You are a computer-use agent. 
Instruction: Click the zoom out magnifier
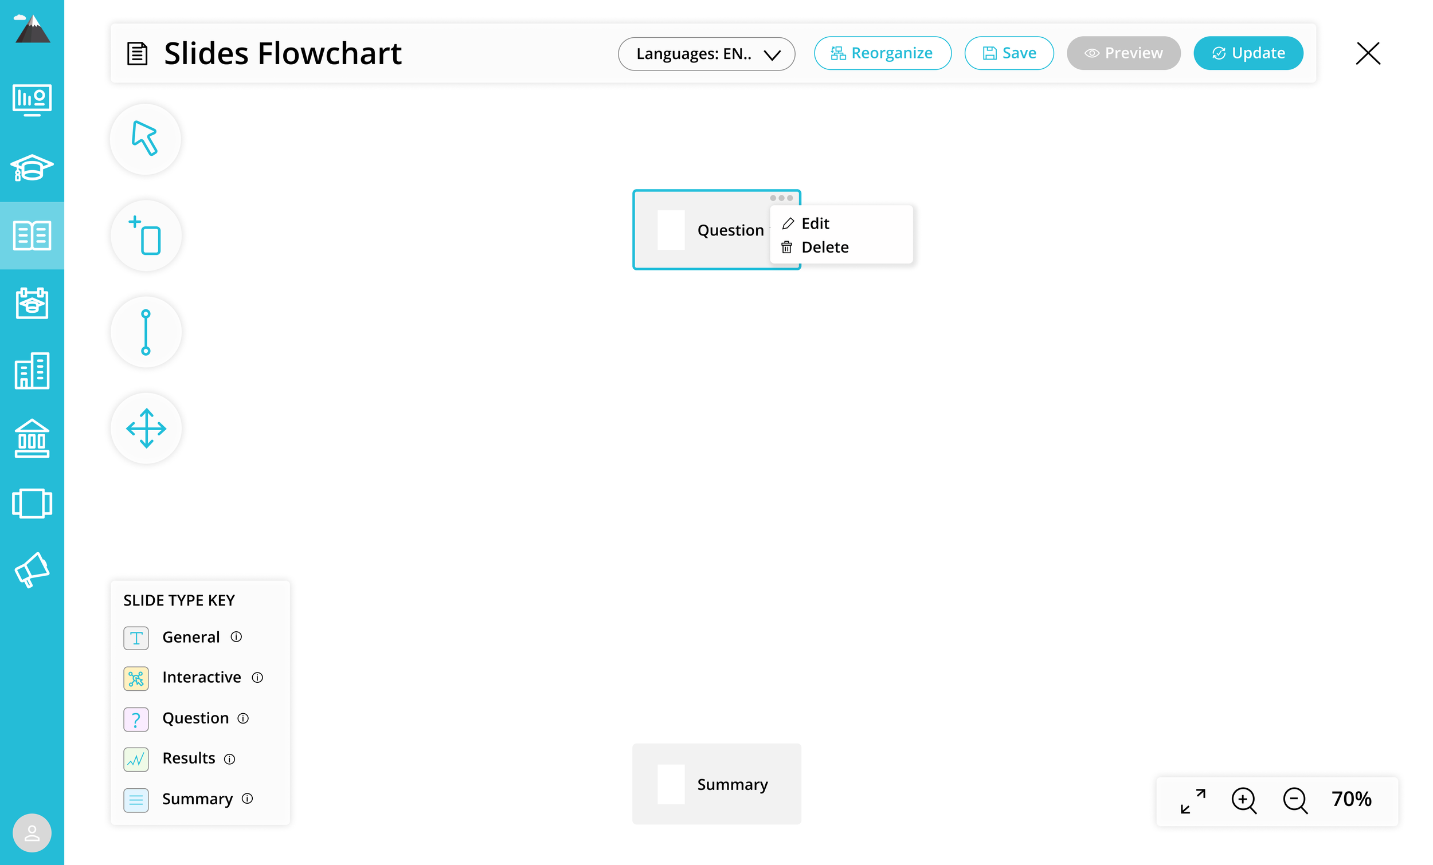coord(1295,800)
